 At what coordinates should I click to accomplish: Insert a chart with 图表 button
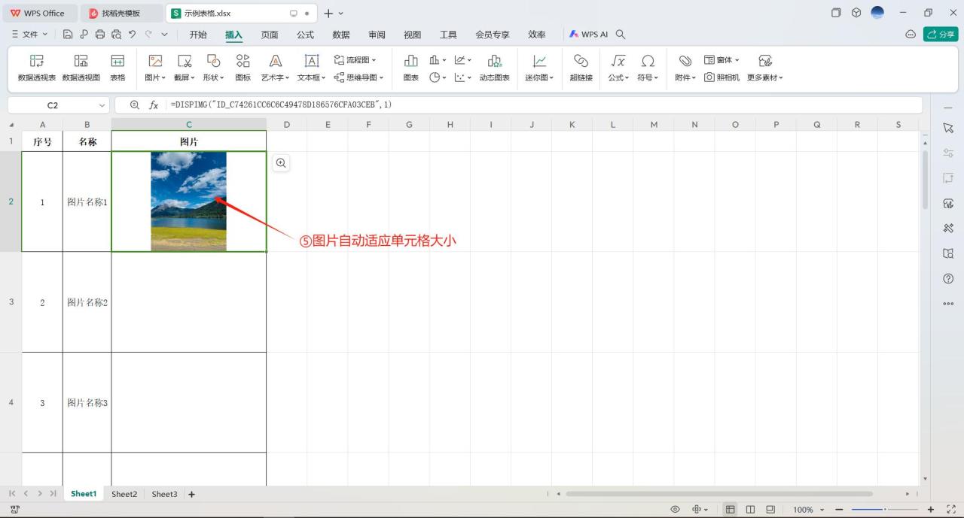410,68
